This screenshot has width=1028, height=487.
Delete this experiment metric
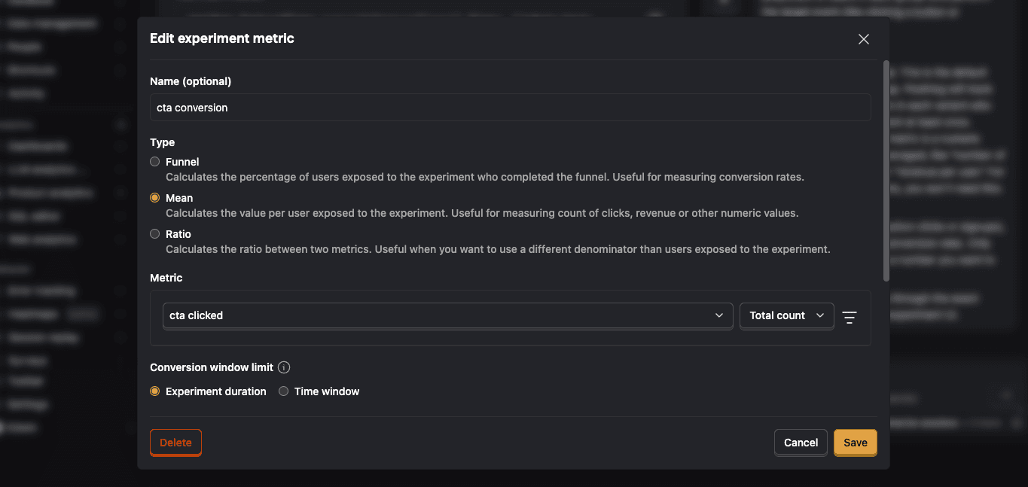click(x=175, y=443)
